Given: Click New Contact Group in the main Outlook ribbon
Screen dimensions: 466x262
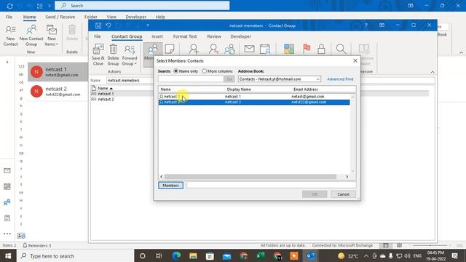Looking at the screenshot, I should 31,36.
